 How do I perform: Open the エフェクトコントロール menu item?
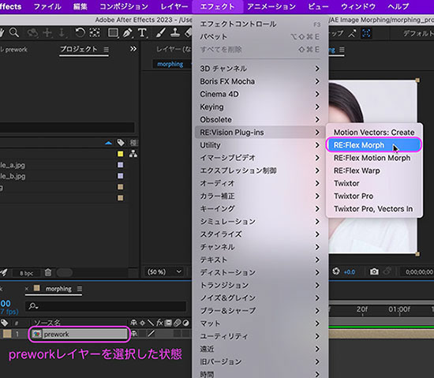[260, 24]
